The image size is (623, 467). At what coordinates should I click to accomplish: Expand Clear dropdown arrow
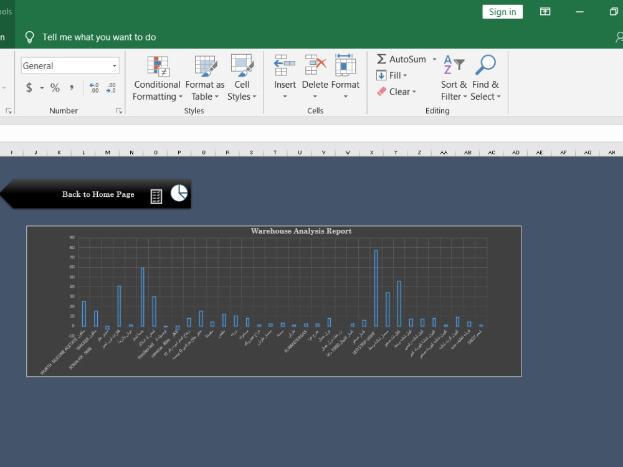pos(414,92)
